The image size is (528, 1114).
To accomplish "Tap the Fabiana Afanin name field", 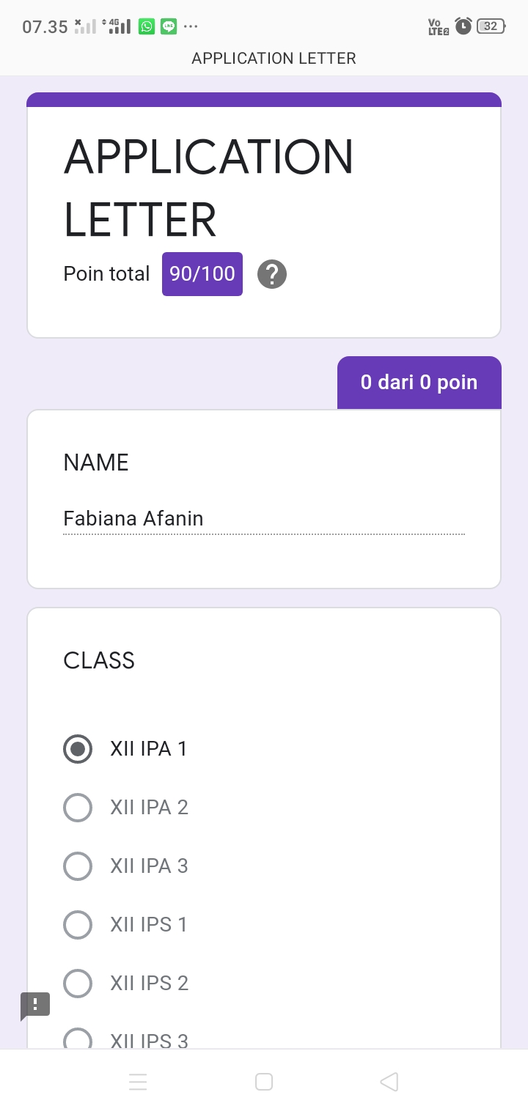I will pyautogui.click(x=264, y=519).
